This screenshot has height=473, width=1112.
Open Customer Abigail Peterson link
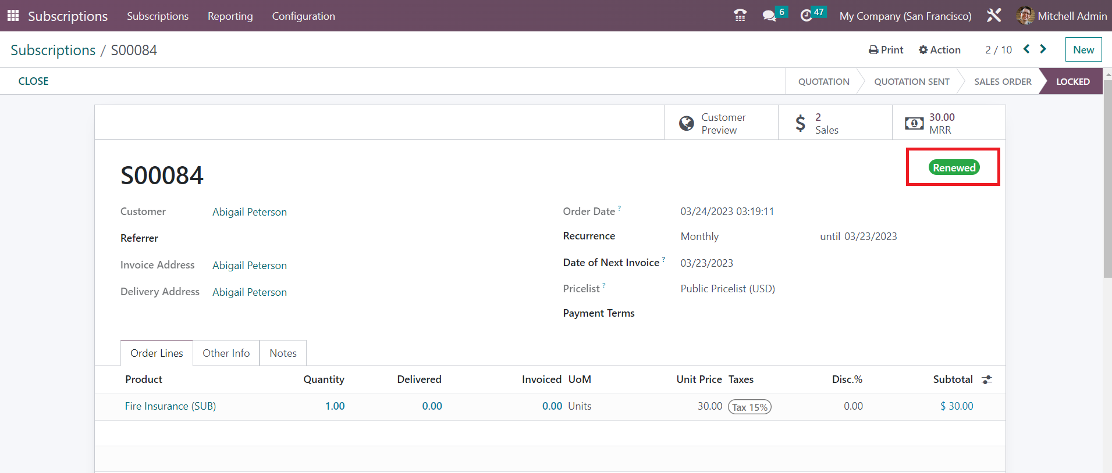tap(250, 212)
